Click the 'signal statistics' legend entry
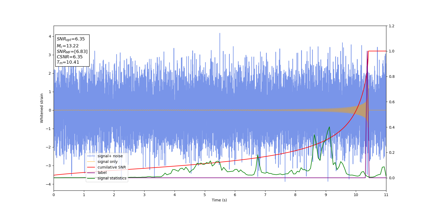Image resolution: width=429 pixels, height=214 pixels. click(112, 178)
